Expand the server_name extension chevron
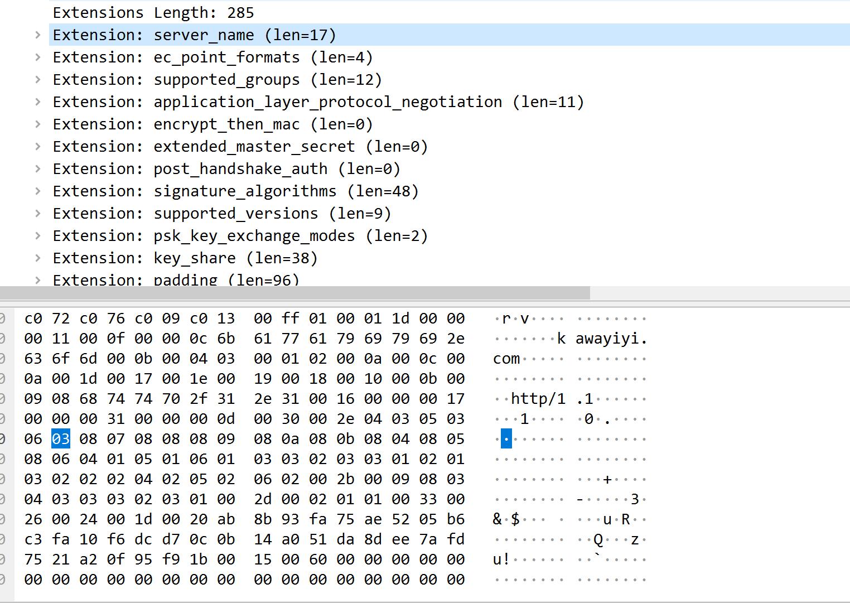The height and width of the screenshot is (603, 850). [x=37, y=35]
